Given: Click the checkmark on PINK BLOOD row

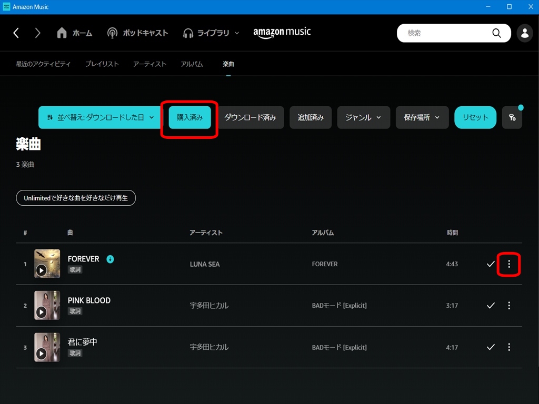Looking at the screenshot, I should point(491,306).
